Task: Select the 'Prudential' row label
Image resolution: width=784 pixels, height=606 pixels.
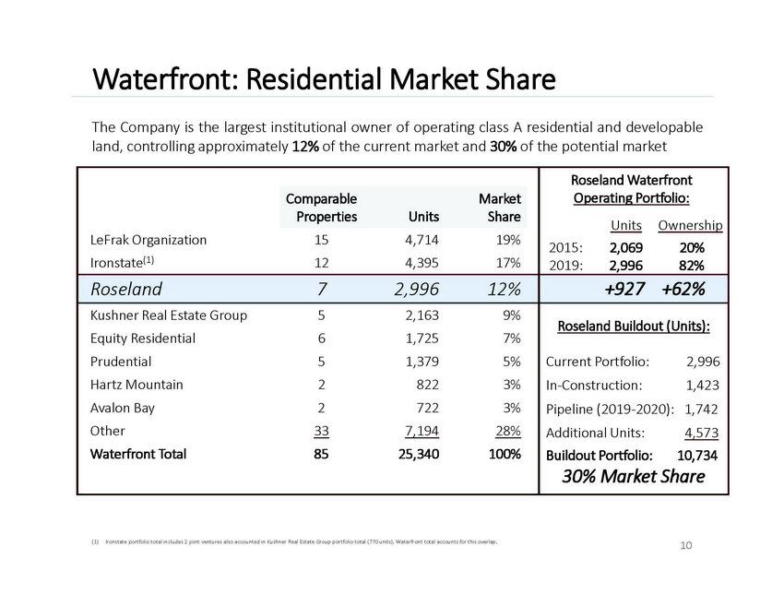Action: (x=121, y=362)
